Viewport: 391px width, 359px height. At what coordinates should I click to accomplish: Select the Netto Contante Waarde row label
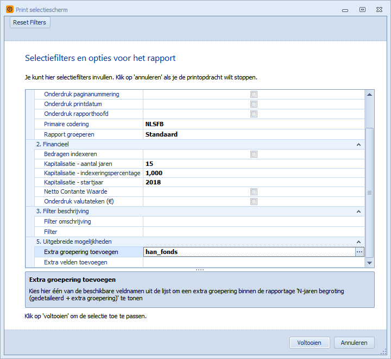click(75, 191)
